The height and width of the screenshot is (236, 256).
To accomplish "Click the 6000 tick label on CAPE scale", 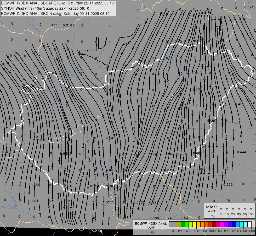I will [x=251, y=231].
